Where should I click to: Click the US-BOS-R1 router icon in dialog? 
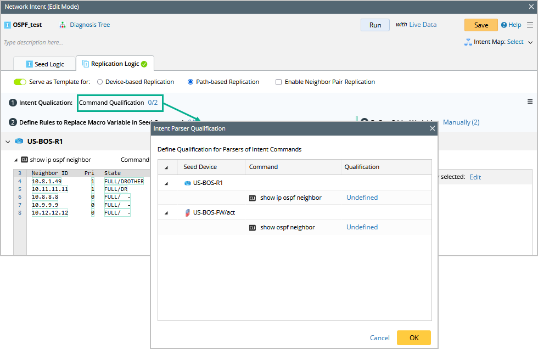pyautogui.click(x=187, y=183)
